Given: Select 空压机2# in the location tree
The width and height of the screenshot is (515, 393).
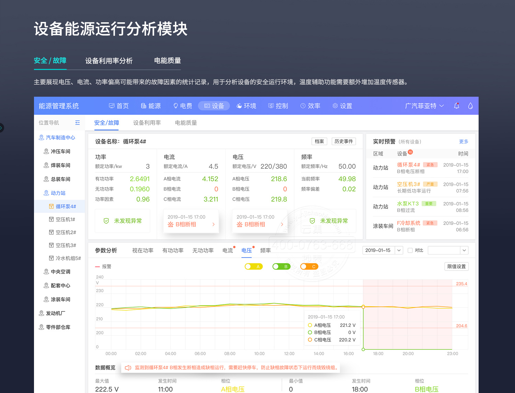Looking at the screenshot, I should click(x=66, y=233).
